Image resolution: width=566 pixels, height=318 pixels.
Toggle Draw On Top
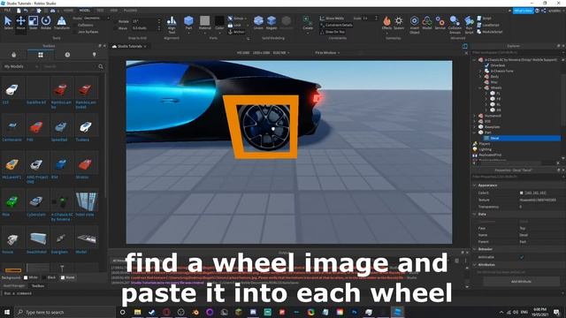[333, 32]
